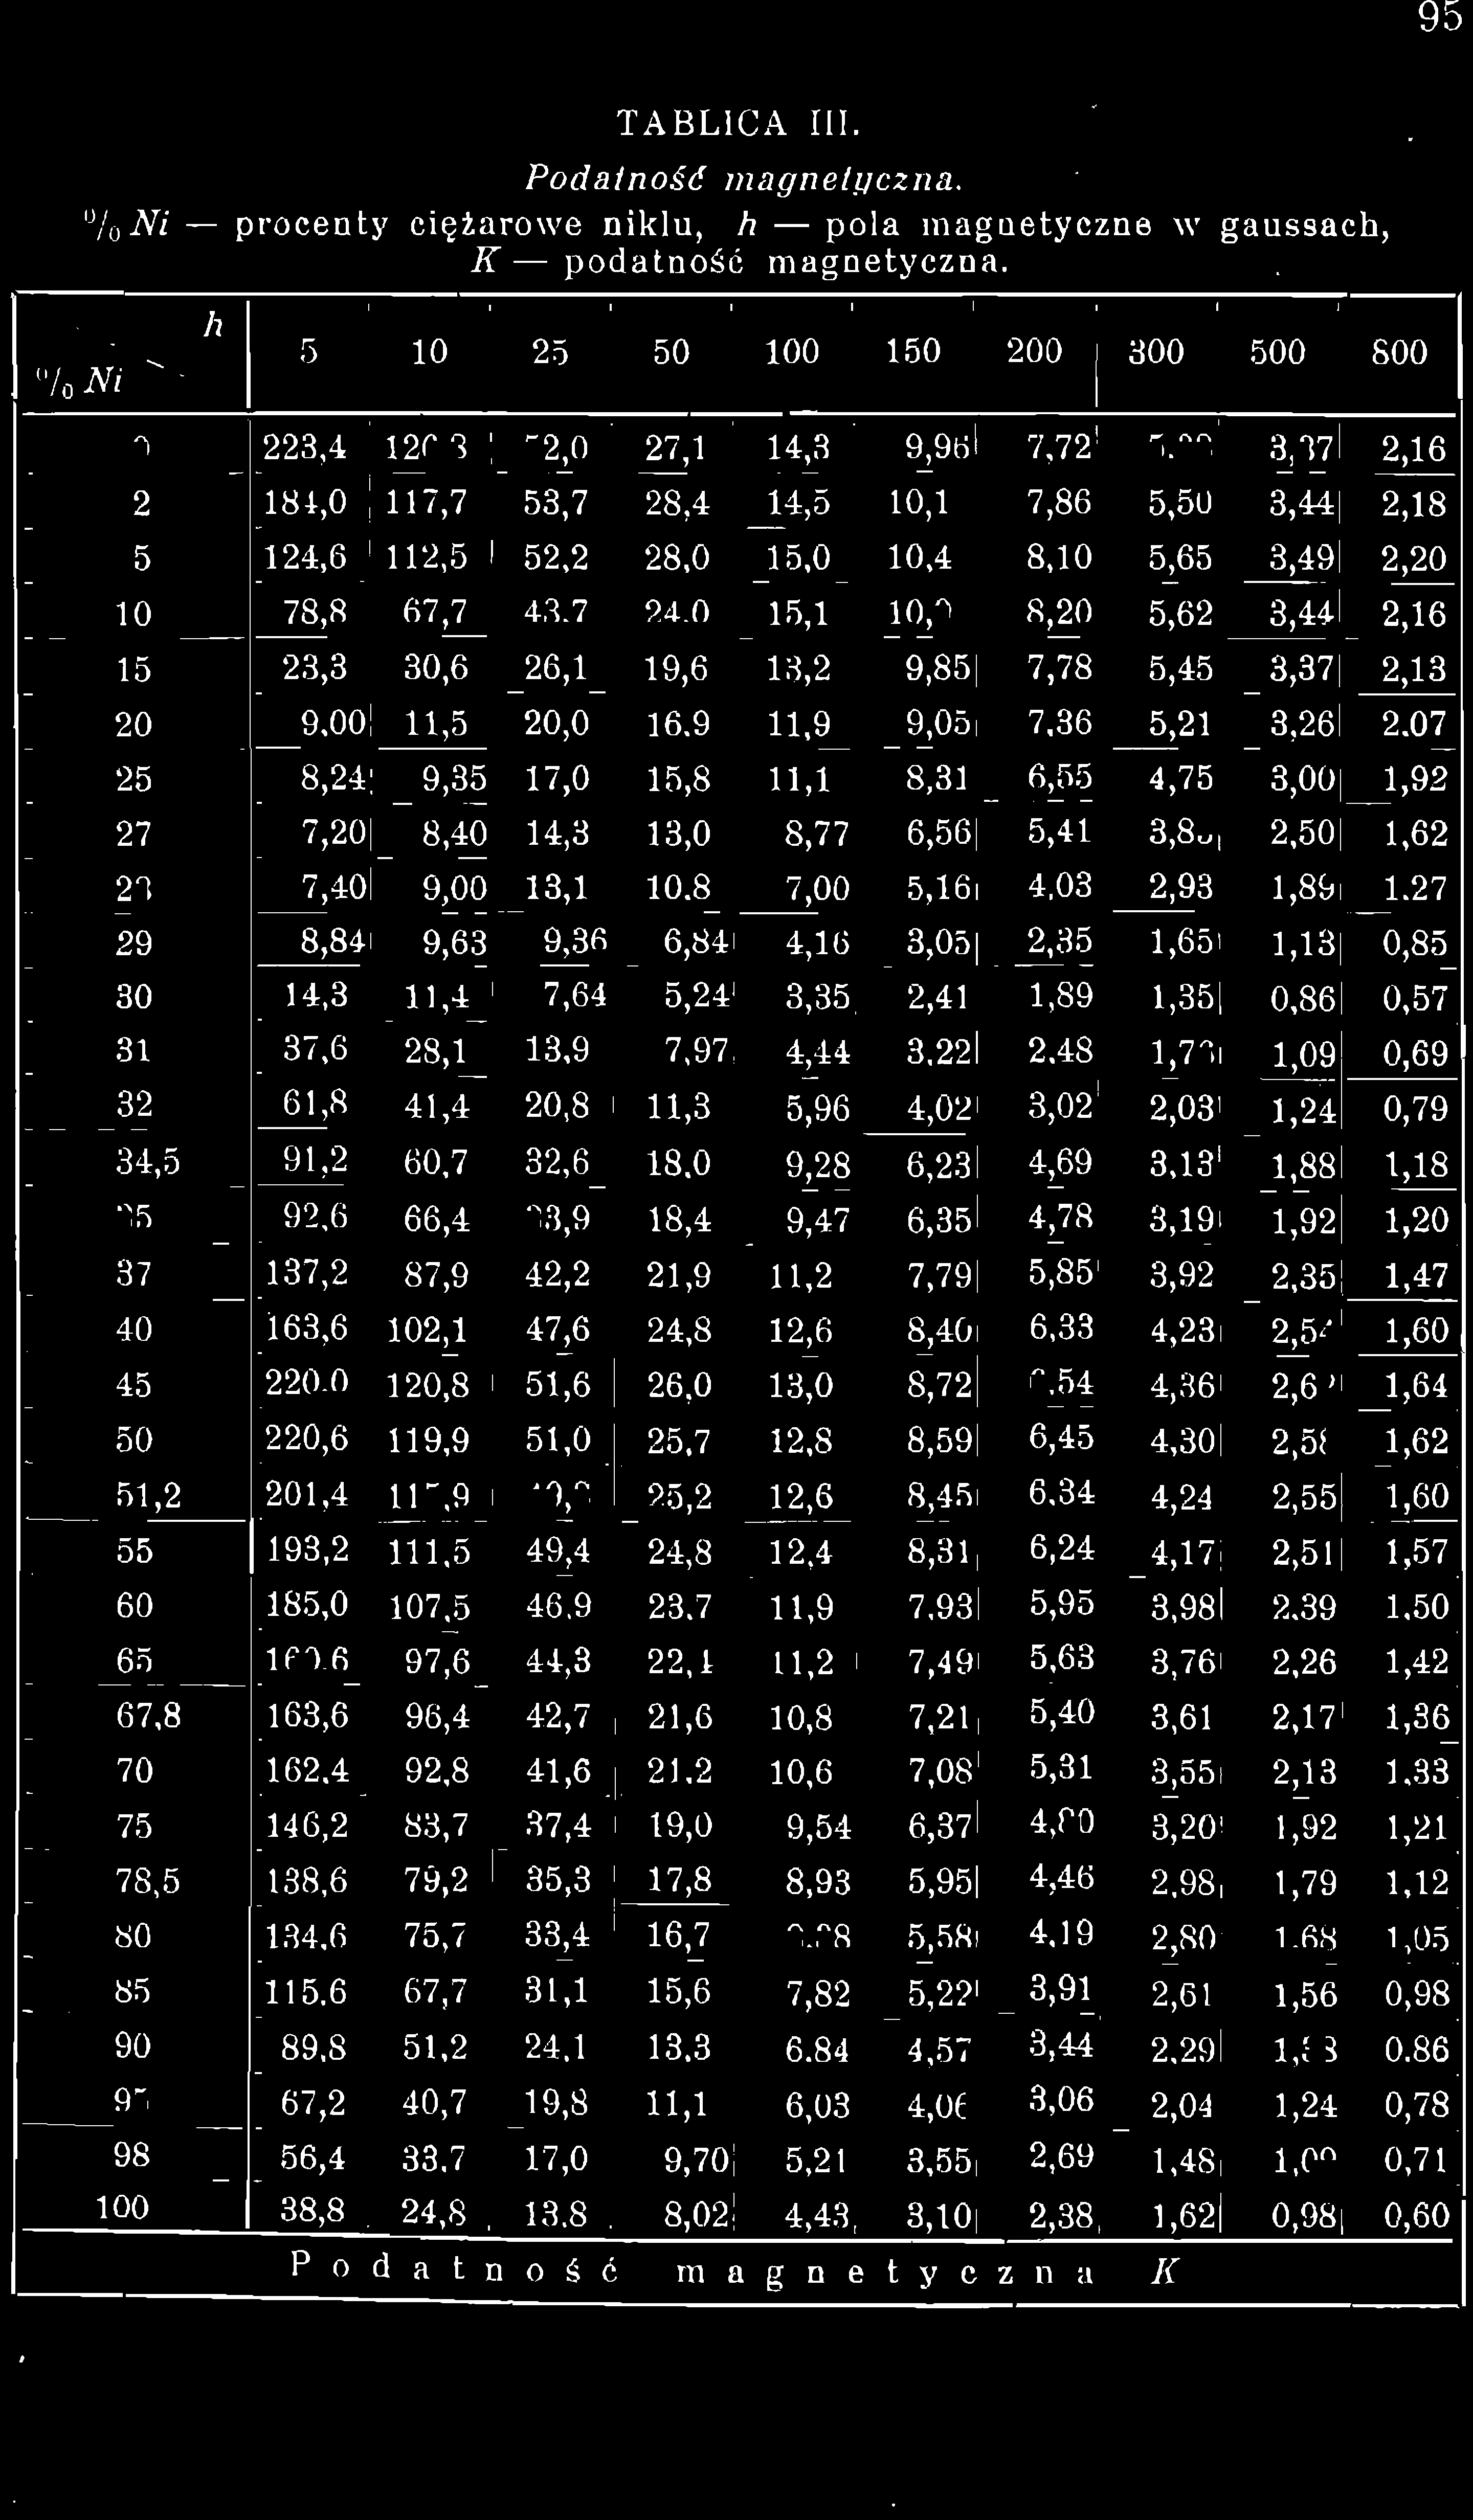Click the table cell "91,2"
This screenshot has height=2520, width=1473.
[x=316, y=1163]
